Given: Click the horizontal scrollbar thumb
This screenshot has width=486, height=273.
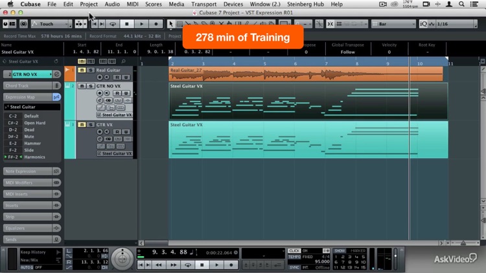Looking at the screenshot, I should 157,243.
